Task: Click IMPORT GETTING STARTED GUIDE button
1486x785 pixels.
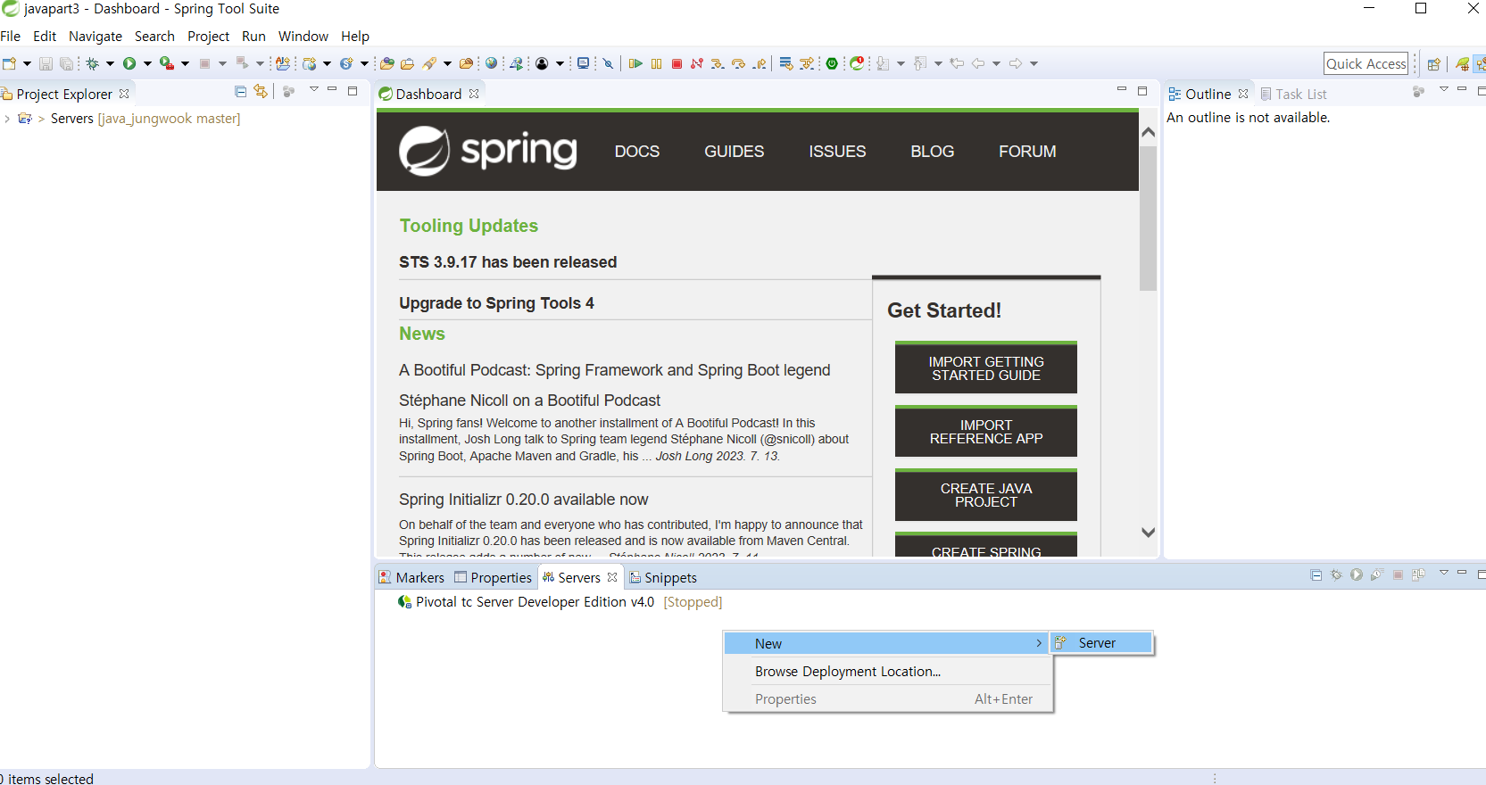Action: pos(986,368)
